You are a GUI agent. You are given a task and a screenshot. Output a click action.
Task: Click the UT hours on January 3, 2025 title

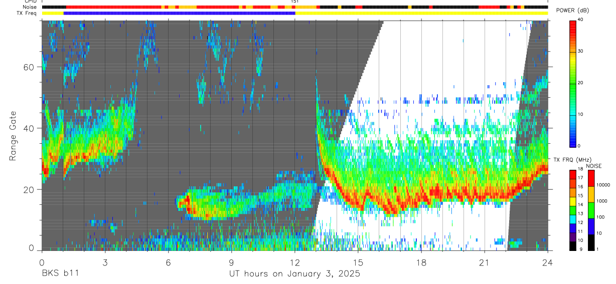pos(294,274)
